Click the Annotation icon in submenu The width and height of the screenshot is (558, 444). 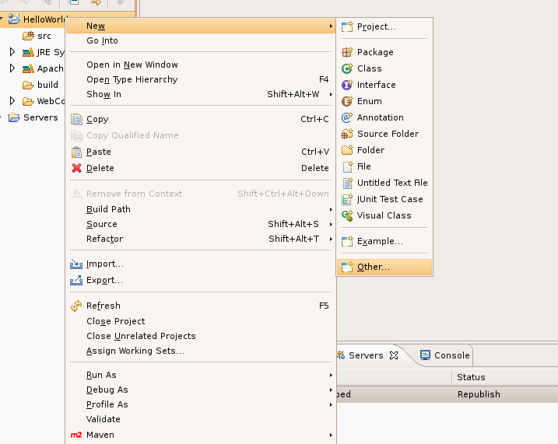point(347,117)
